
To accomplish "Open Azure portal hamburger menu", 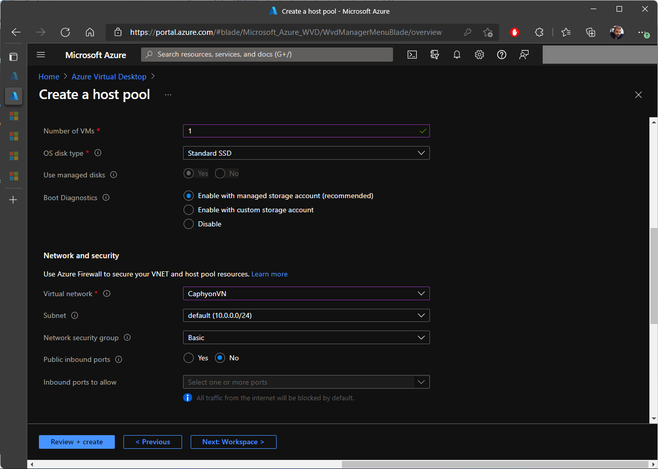I will (41, 55).
